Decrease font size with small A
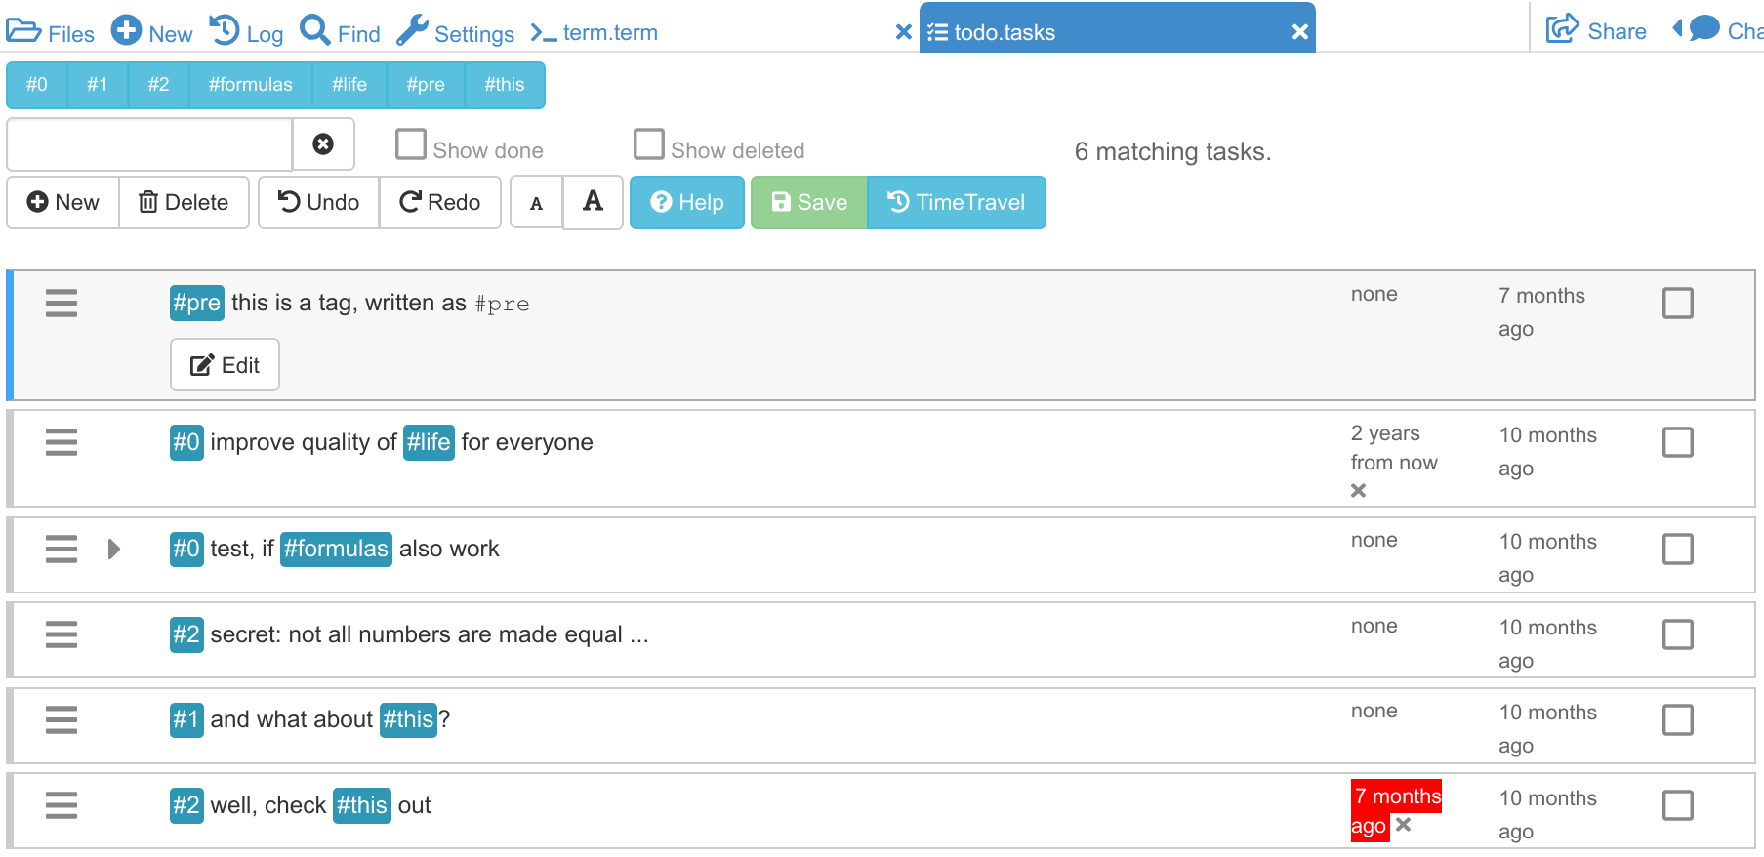 pyautogui.click(x=536, y=203)
